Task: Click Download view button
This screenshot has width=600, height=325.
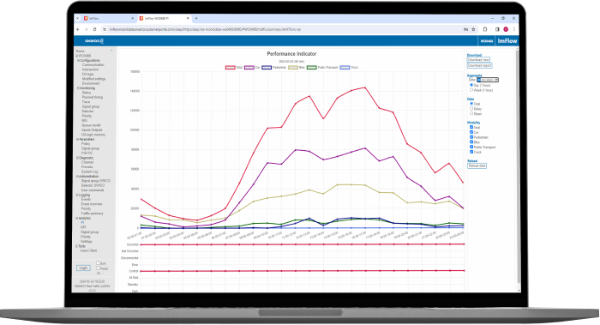Action: click(x=478, y=60)
